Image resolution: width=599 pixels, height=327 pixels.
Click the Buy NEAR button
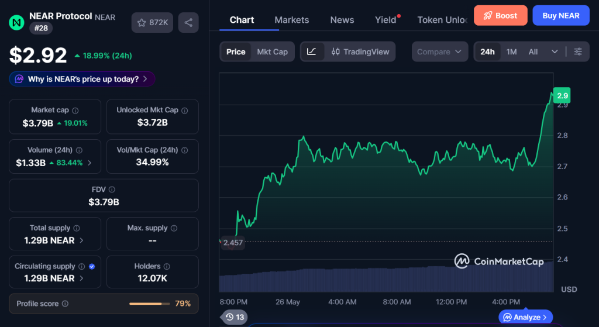[x=561, y=16]
